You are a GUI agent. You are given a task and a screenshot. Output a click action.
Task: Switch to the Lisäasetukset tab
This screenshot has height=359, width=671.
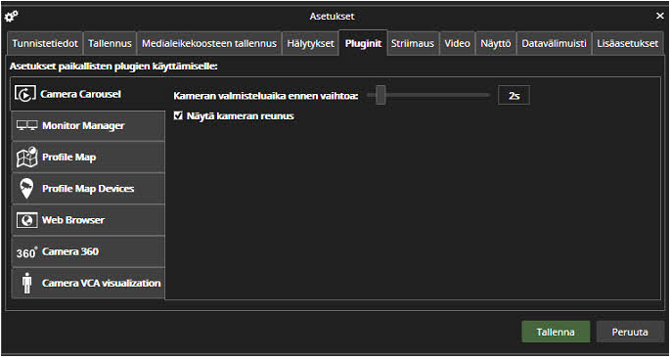pos(627,43)
